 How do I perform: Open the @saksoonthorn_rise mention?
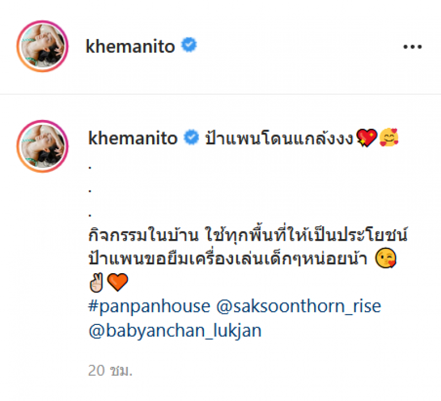click(299, 306)
